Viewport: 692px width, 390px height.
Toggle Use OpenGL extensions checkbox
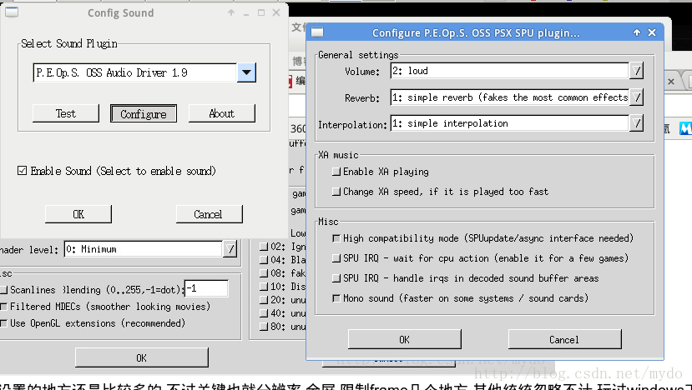click(3, 323)
